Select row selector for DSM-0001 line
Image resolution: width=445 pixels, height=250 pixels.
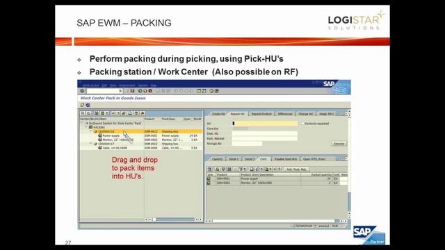click(x=209, y=179)
